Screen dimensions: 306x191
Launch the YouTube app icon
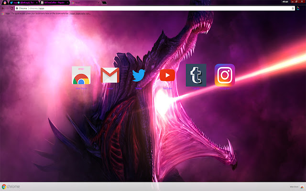pos(167,75)
